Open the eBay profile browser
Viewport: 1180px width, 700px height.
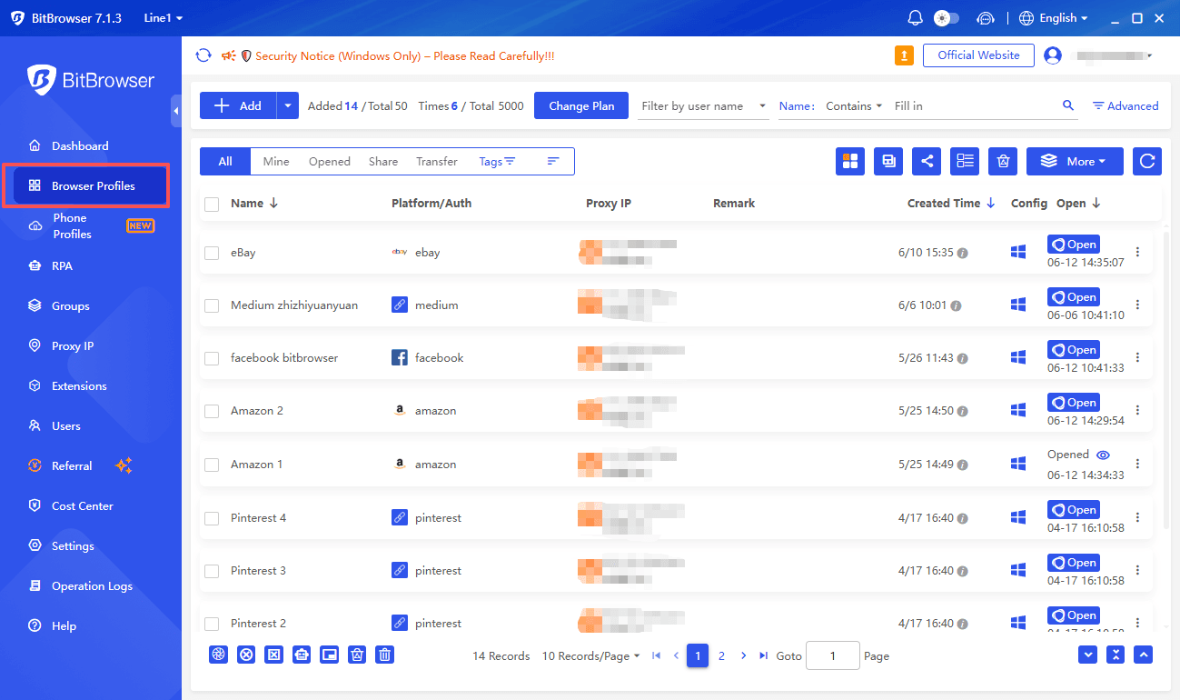pos(1074,245)
